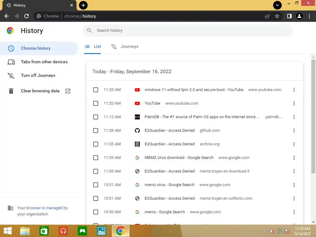Check the box for the YouTube 11:20 AM entry
316x237 pixels.
96,103
